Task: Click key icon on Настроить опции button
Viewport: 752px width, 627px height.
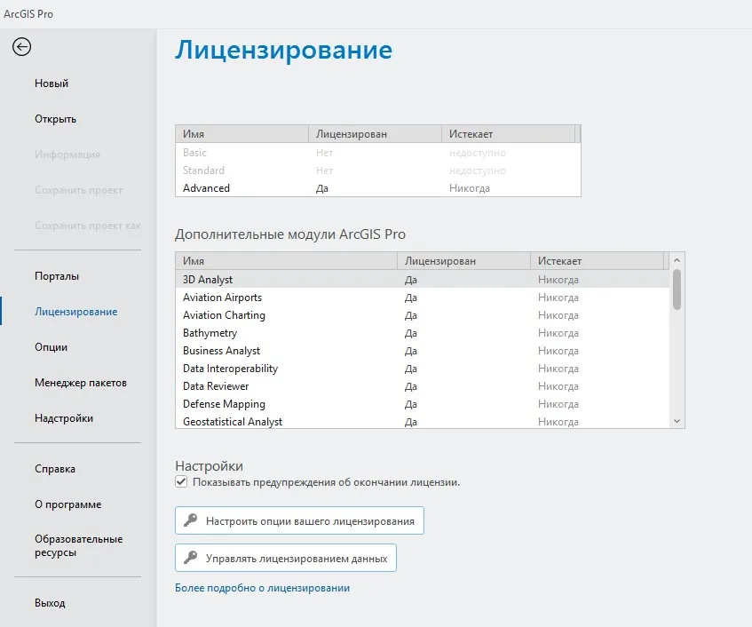Action: tap(190, 520)
